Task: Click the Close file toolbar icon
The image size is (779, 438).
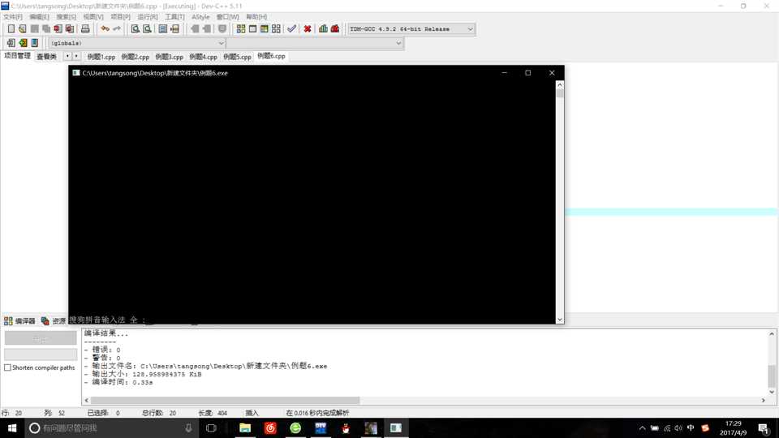Action: pos(58,29)
